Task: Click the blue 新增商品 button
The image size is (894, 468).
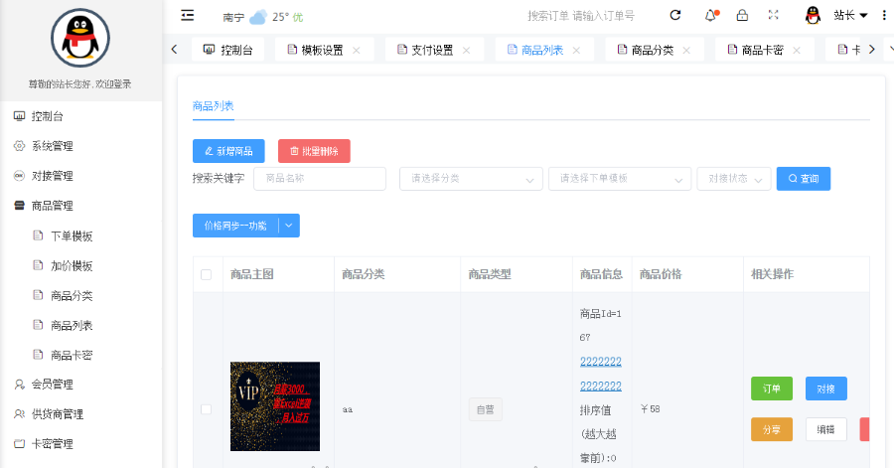Action: (x=228, y=151)
